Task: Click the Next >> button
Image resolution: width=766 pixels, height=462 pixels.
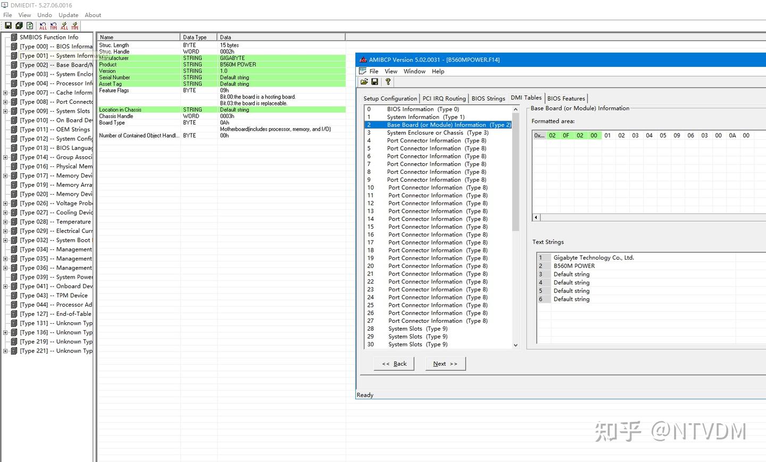Action: [445, 364]
